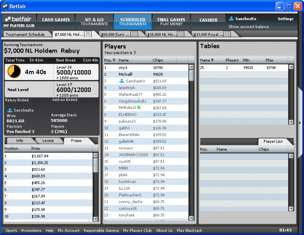Select player latesttrick row

pos(146,87)
